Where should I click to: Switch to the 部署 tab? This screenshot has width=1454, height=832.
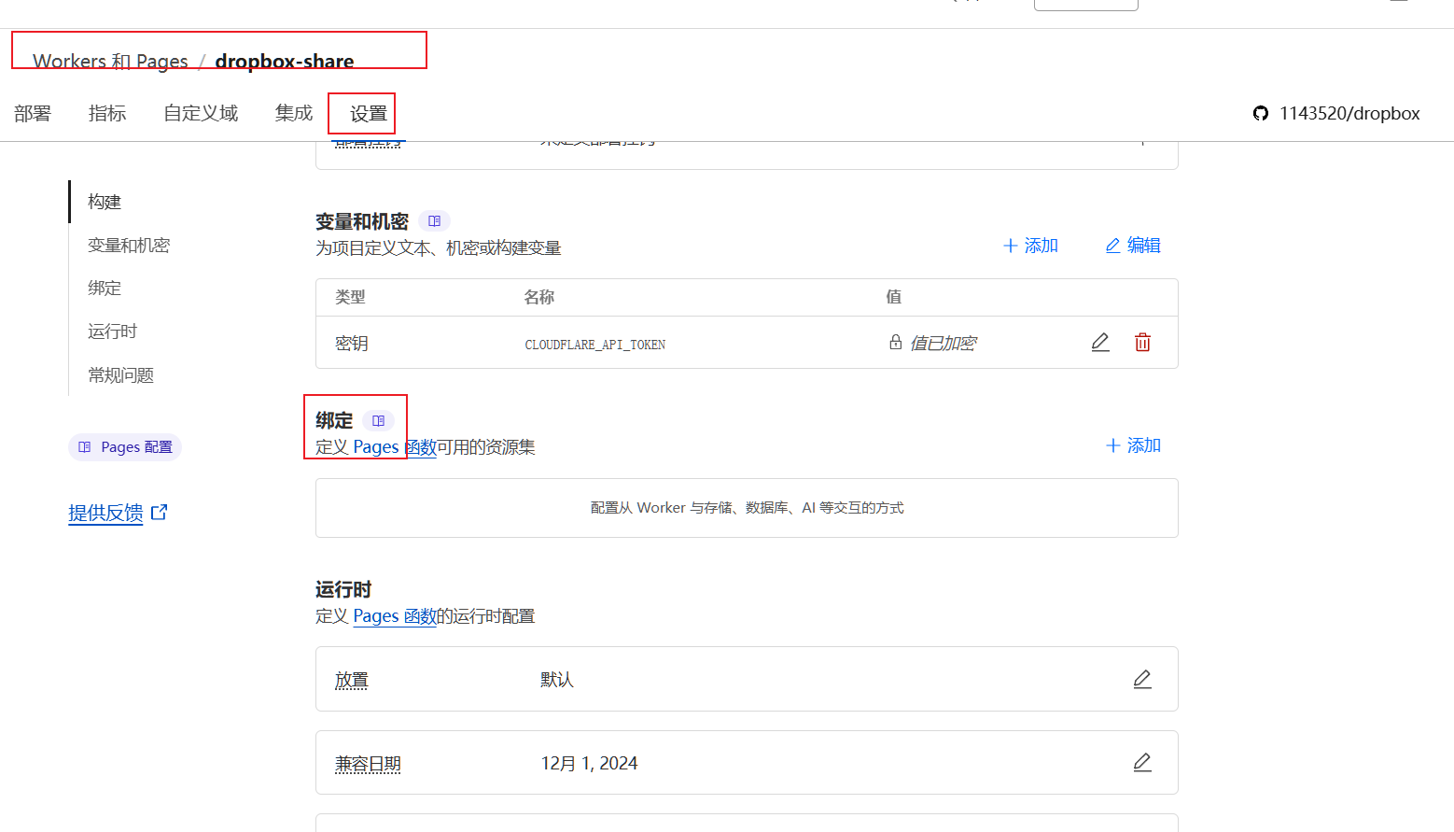(x=33, y=113)
